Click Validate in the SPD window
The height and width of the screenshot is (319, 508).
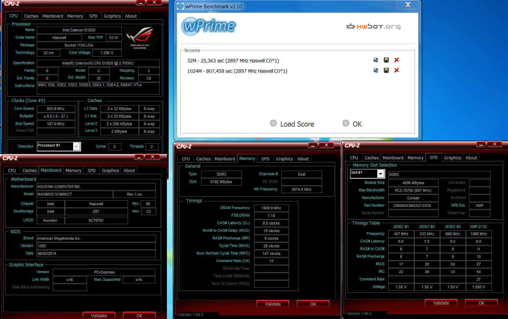(x=441, y=303)
